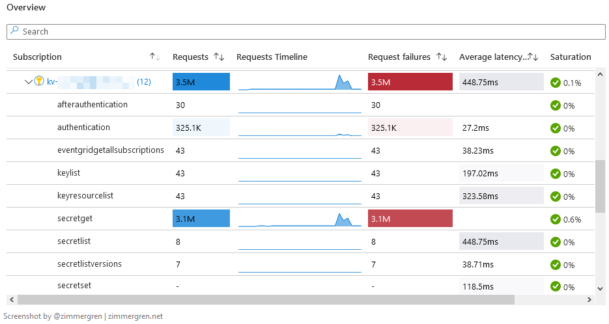Sort by Subscription column arrows
This screenshot has width=609, height=324.
pyautogui.click(x=154, y=57)
